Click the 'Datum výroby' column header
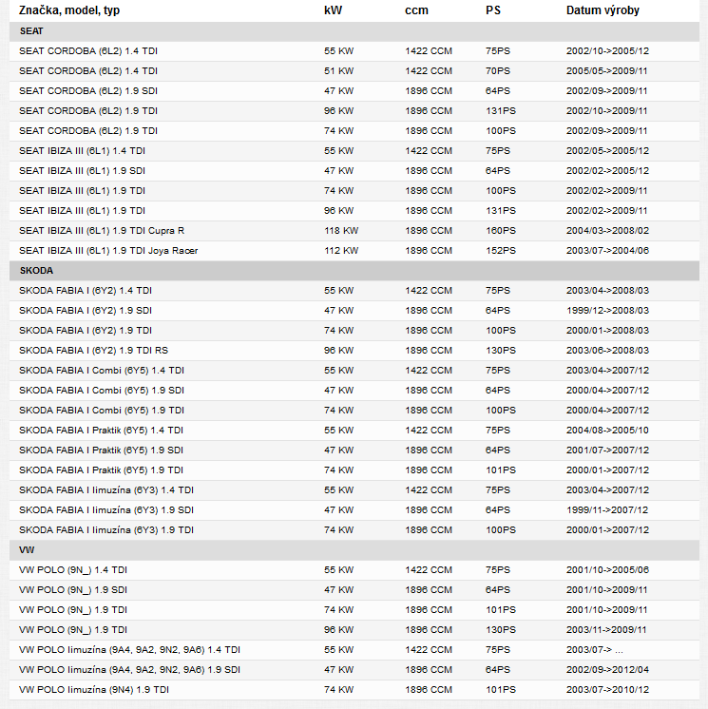Screen dimensions: 708x709 [x=603, y=10]
